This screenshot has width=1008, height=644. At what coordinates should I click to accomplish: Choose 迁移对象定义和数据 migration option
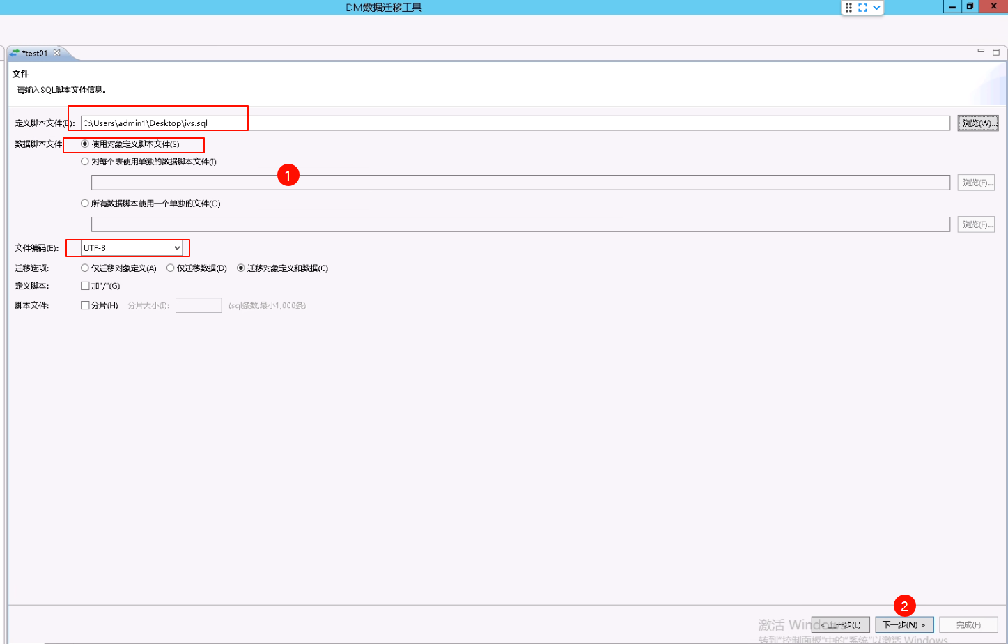pos(241,268)
